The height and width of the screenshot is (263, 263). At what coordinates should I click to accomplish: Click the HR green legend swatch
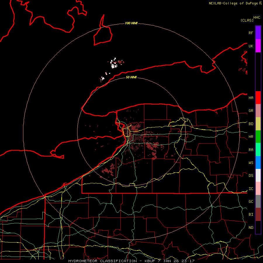258,136
